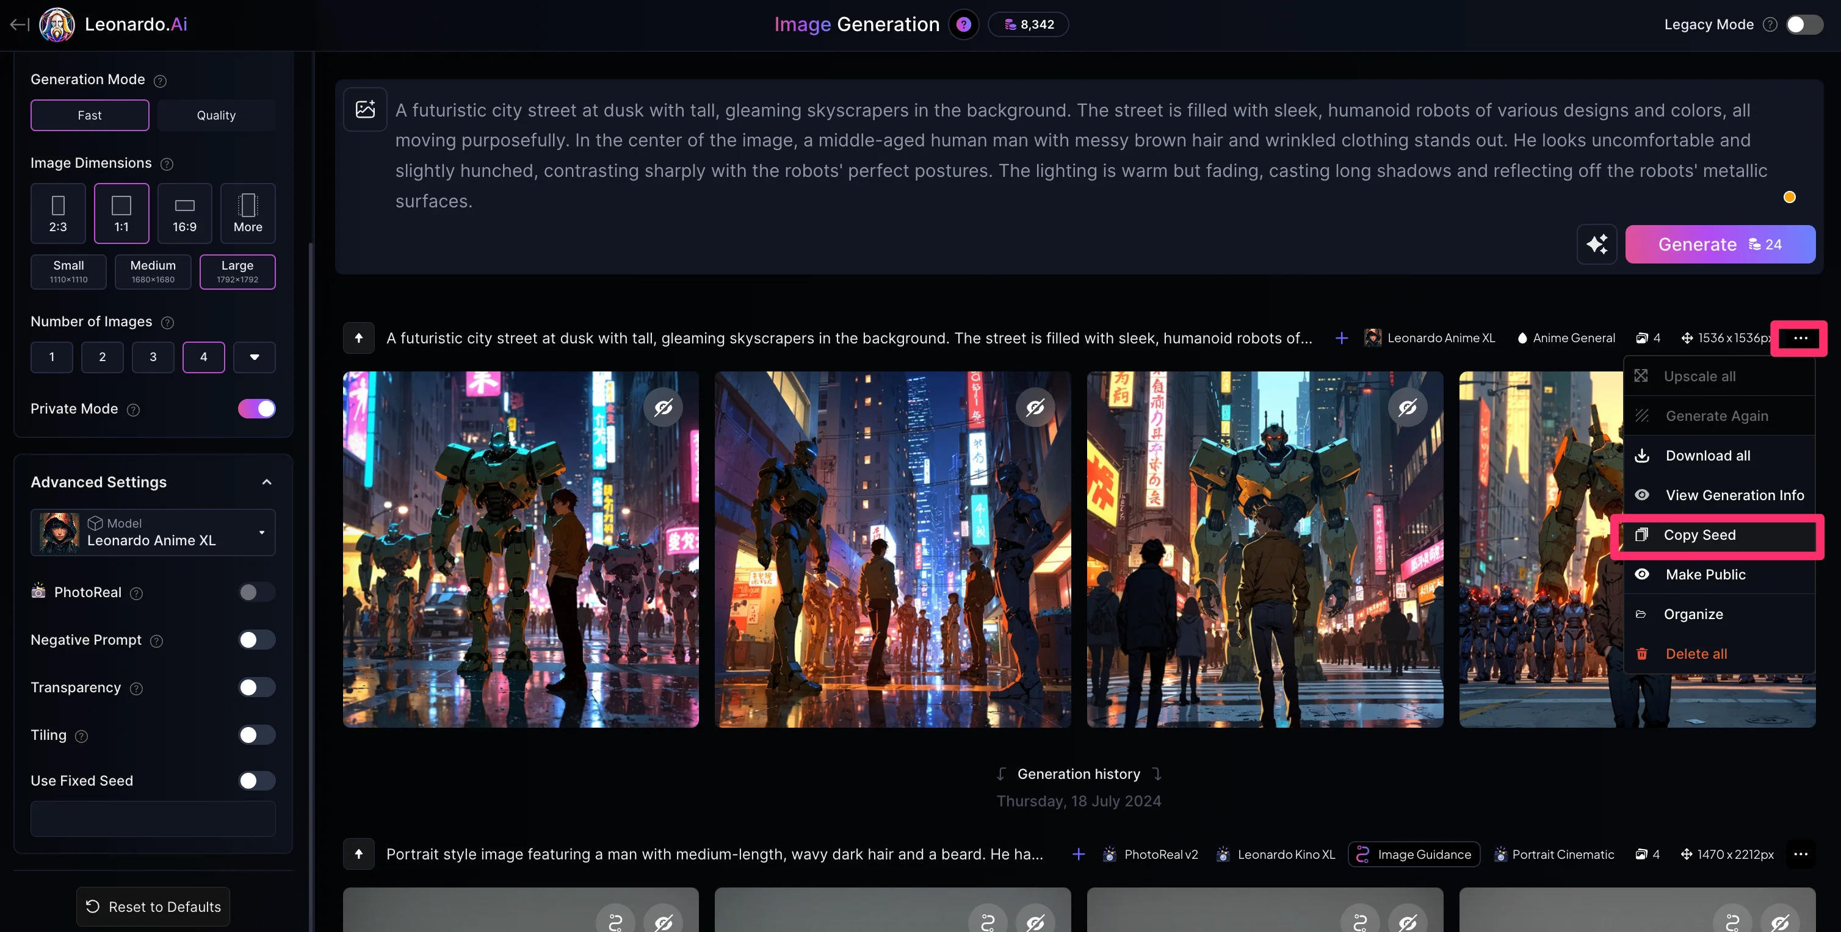Collapse the Advanced Settings section
The height and width of the screenshot is (932, 1841).
(x=267, y=482)
